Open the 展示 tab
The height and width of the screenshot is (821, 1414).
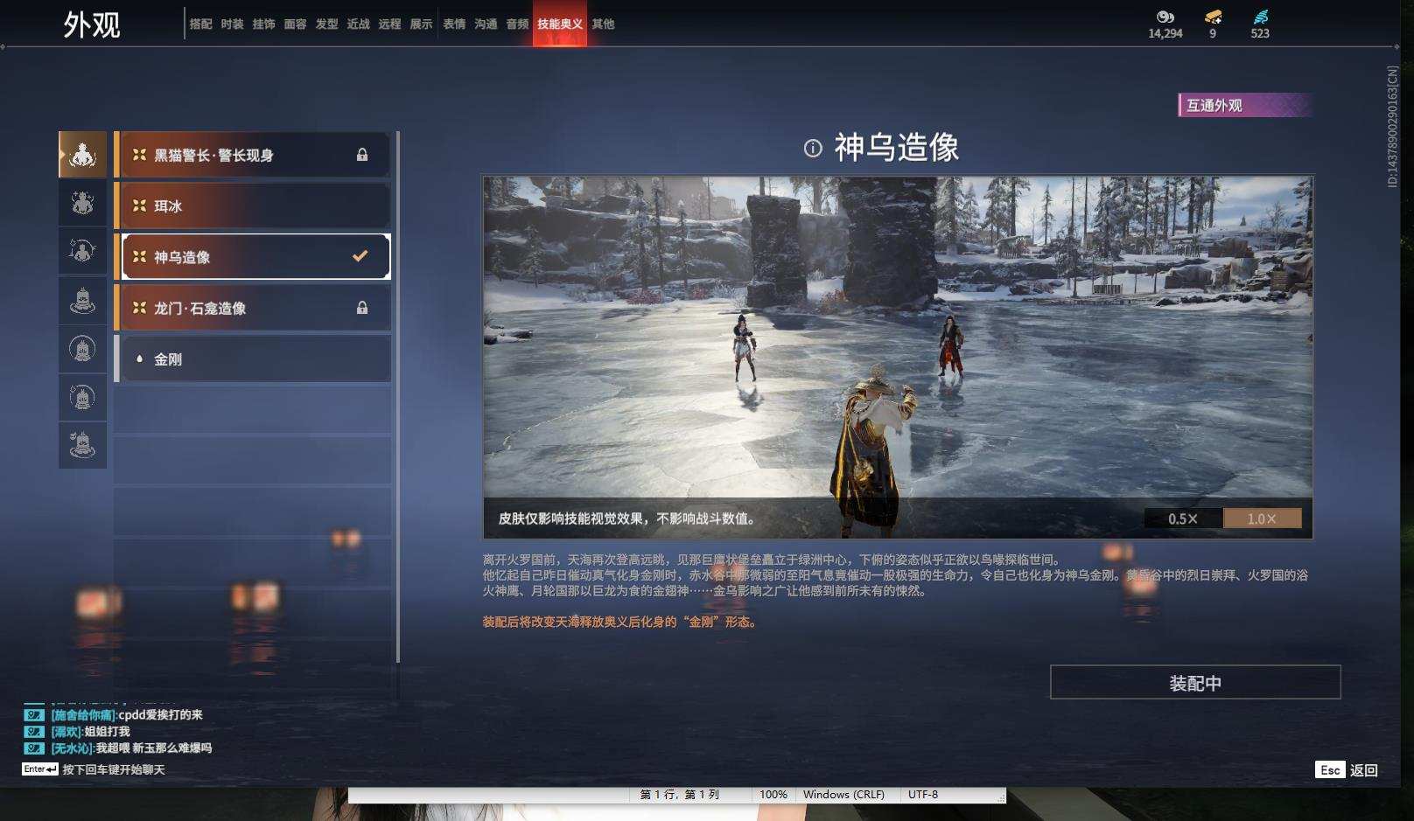click(422, 24)
